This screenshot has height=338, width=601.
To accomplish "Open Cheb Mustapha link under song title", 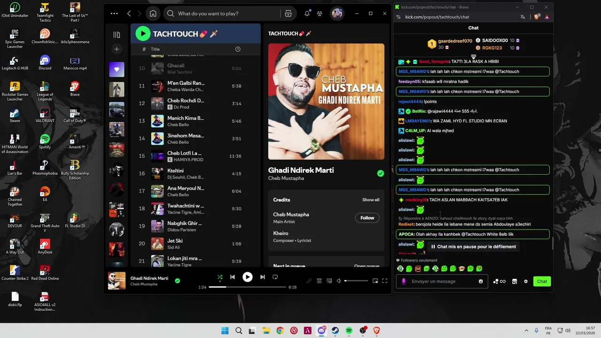I will pyautogui.click(x=286, y=178).
